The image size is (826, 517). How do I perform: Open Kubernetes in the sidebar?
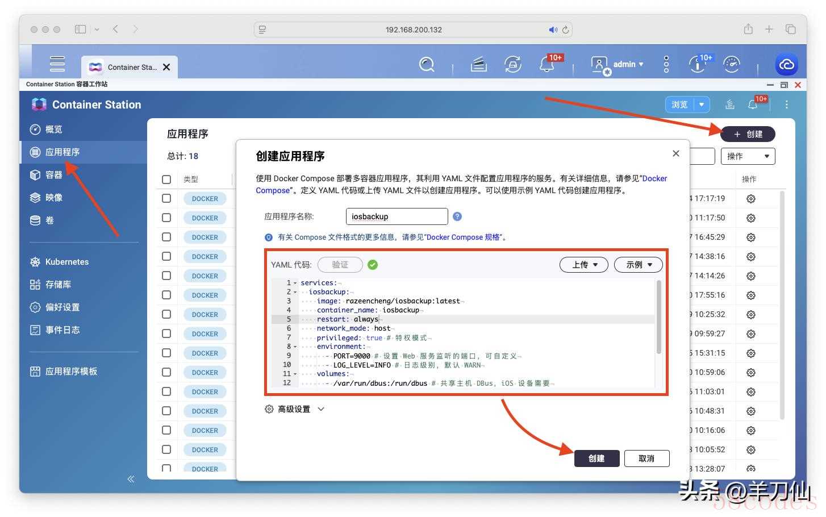pos(84,262)
